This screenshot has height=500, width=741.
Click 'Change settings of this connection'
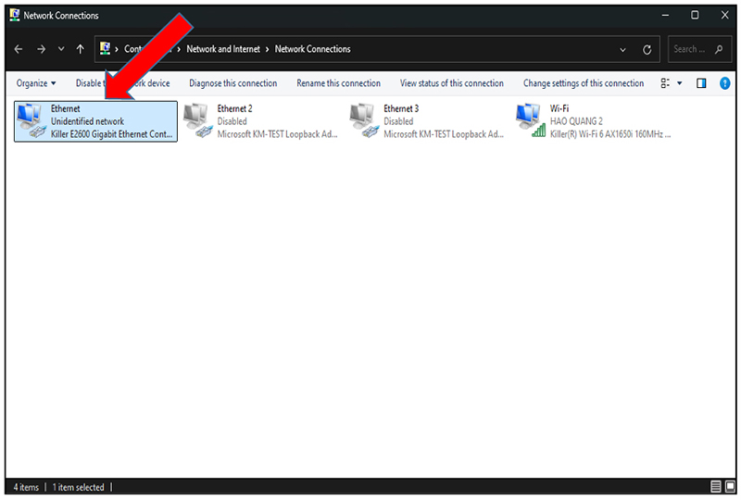point(584,83)
